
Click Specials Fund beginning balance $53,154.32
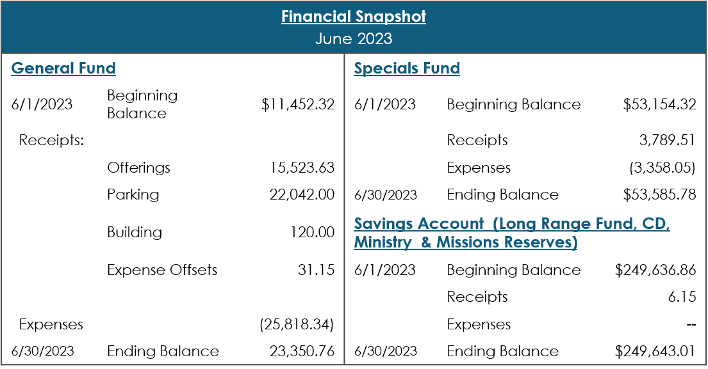pos(659,104)
